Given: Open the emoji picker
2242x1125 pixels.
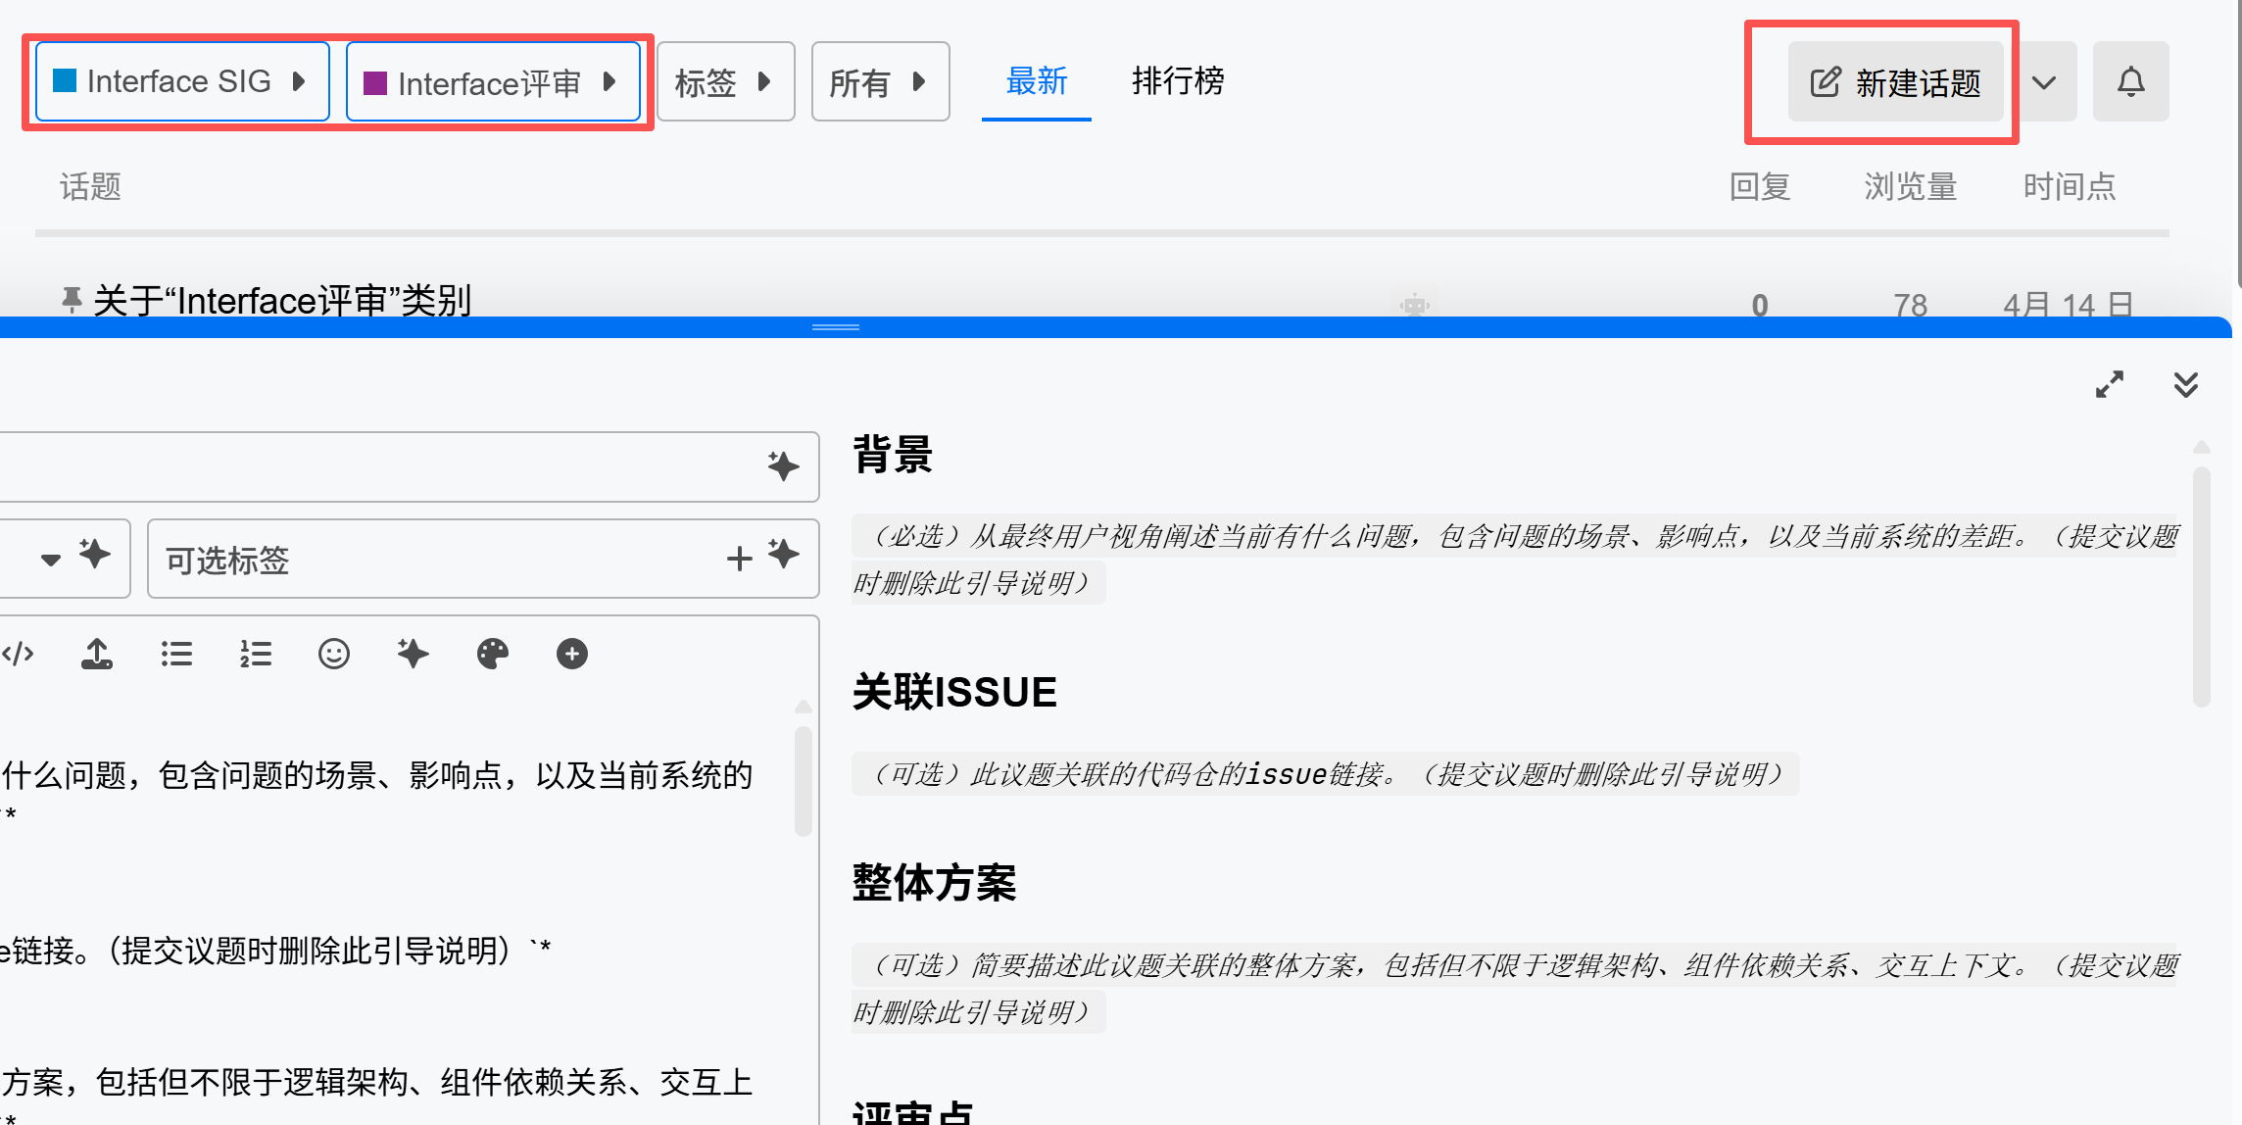Looking at the screenshot, I should (x=334, y=654).
